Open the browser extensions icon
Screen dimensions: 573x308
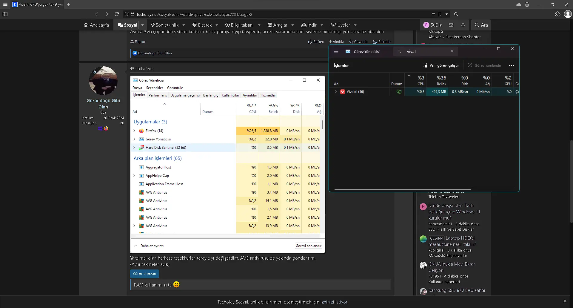coord(557,14)
